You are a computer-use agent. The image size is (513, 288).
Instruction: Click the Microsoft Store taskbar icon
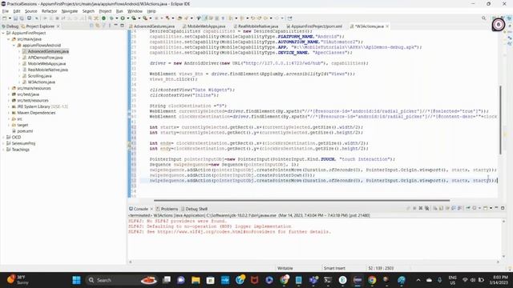pyautogui.click(x=210, y=280)
